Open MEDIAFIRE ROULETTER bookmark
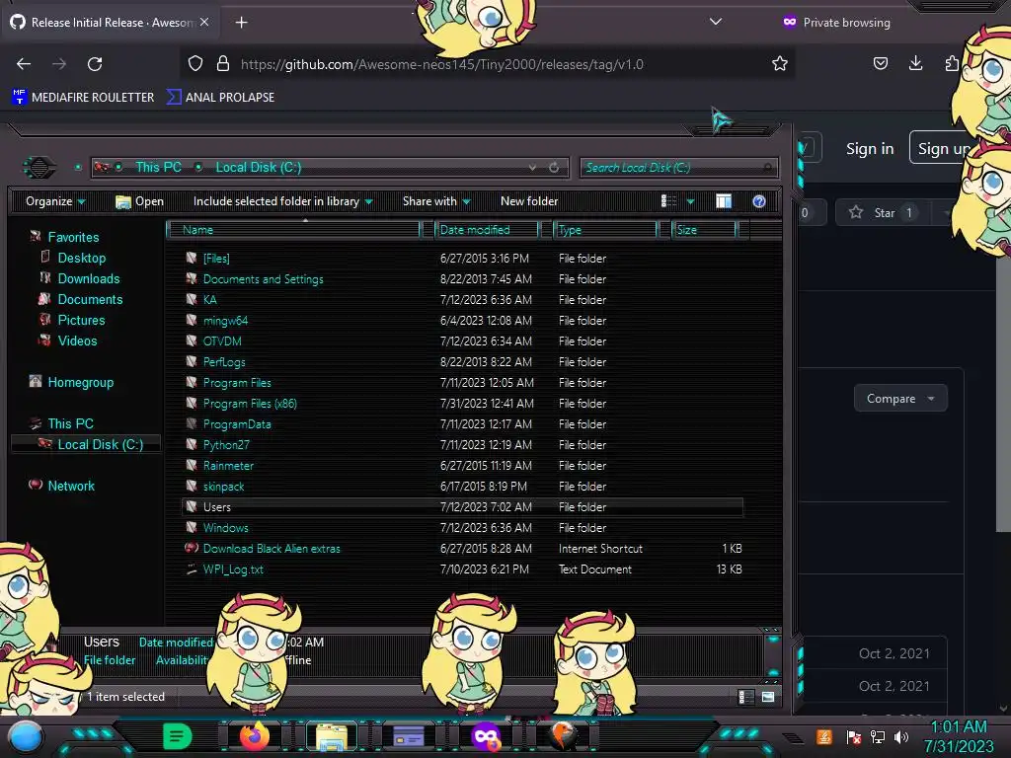Image resolution: width=1011 pixels, height=758 pixels. tap(83, 98)
